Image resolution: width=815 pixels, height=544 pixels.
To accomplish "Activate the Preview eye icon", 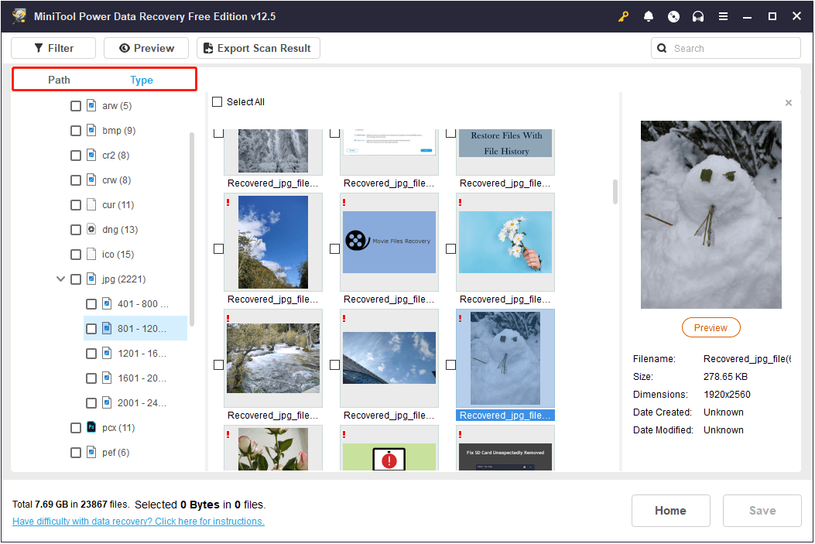I will click(x=125, y=48).
